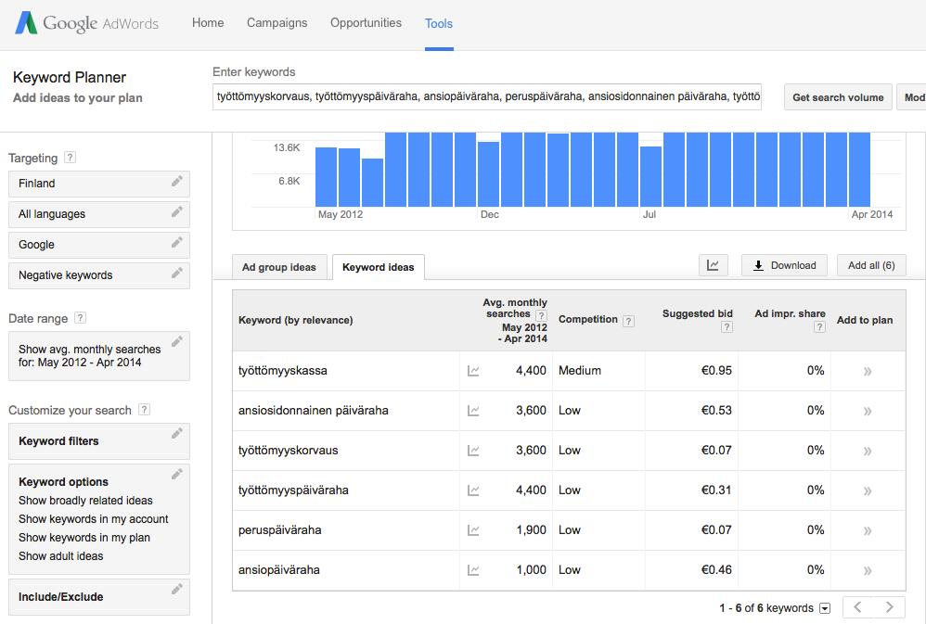Add ansiosidonnainen päiväraha to plan arrows

coord(867,411)
